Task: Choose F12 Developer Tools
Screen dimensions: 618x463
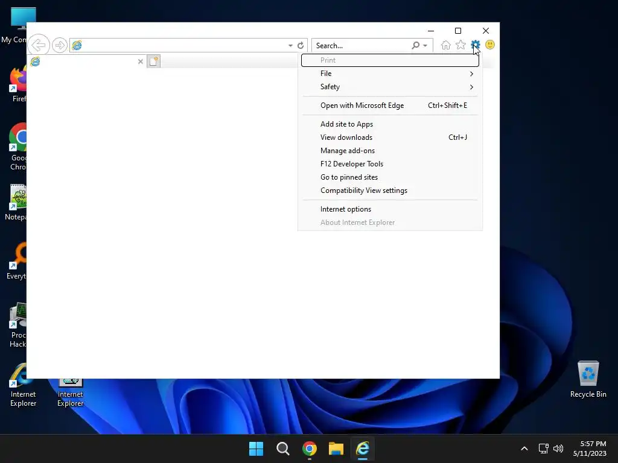Action: tap(390, 164)
